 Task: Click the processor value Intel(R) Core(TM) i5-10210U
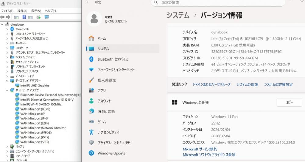(x=256, y=39)
